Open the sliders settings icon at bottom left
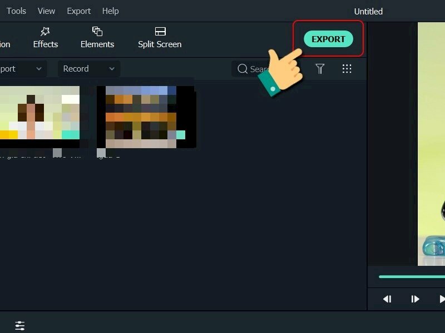 20,325
